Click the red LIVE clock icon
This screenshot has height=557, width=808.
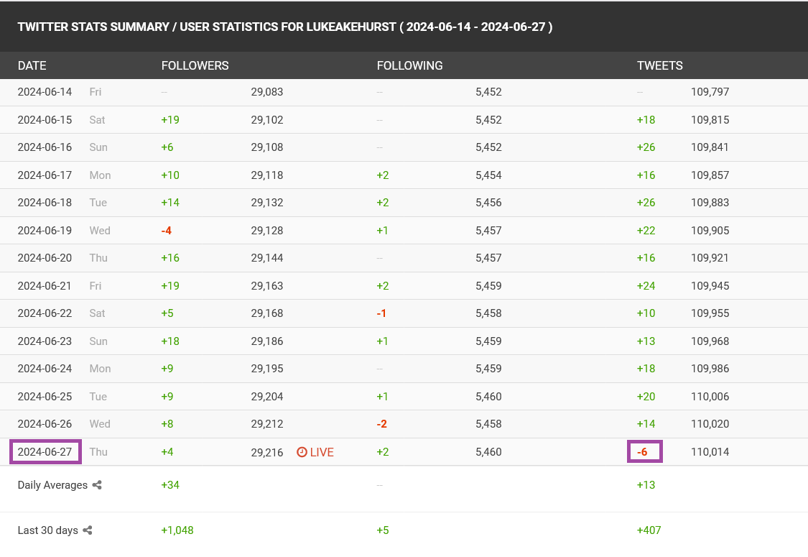coord(302,452)
